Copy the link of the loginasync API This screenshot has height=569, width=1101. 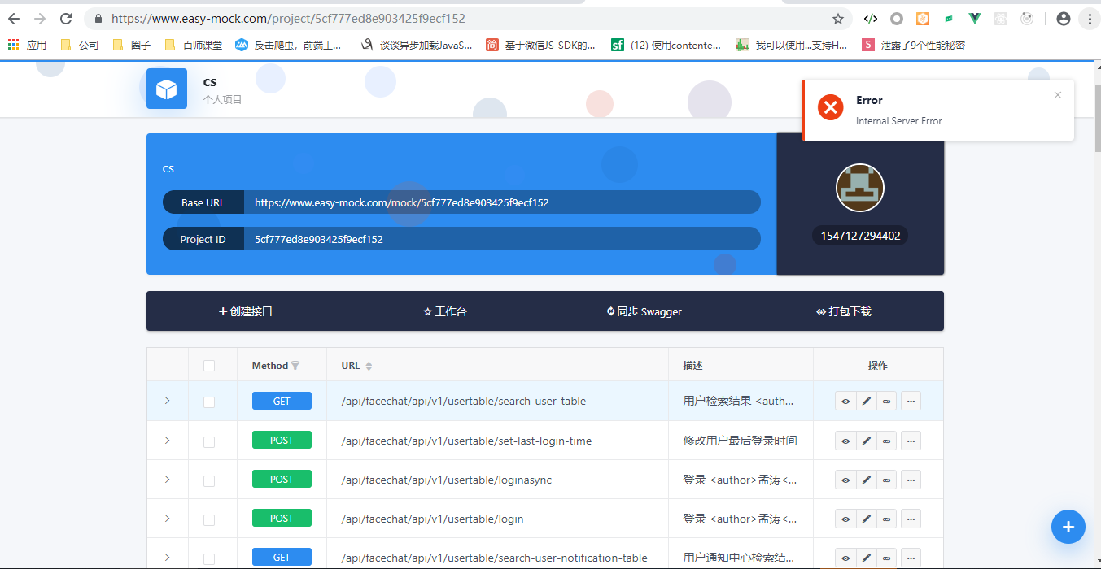tap(886, 479)
